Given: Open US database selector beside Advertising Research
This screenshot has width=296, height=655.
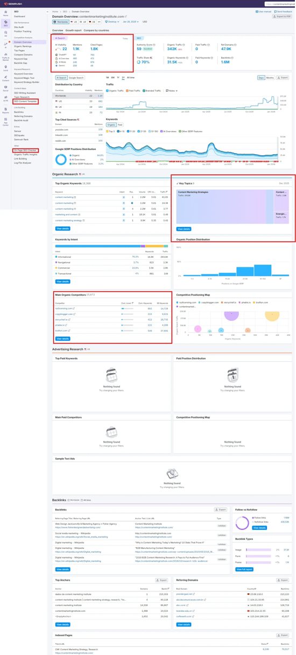Looking at the screenshot, I should [x=88, y=349].
